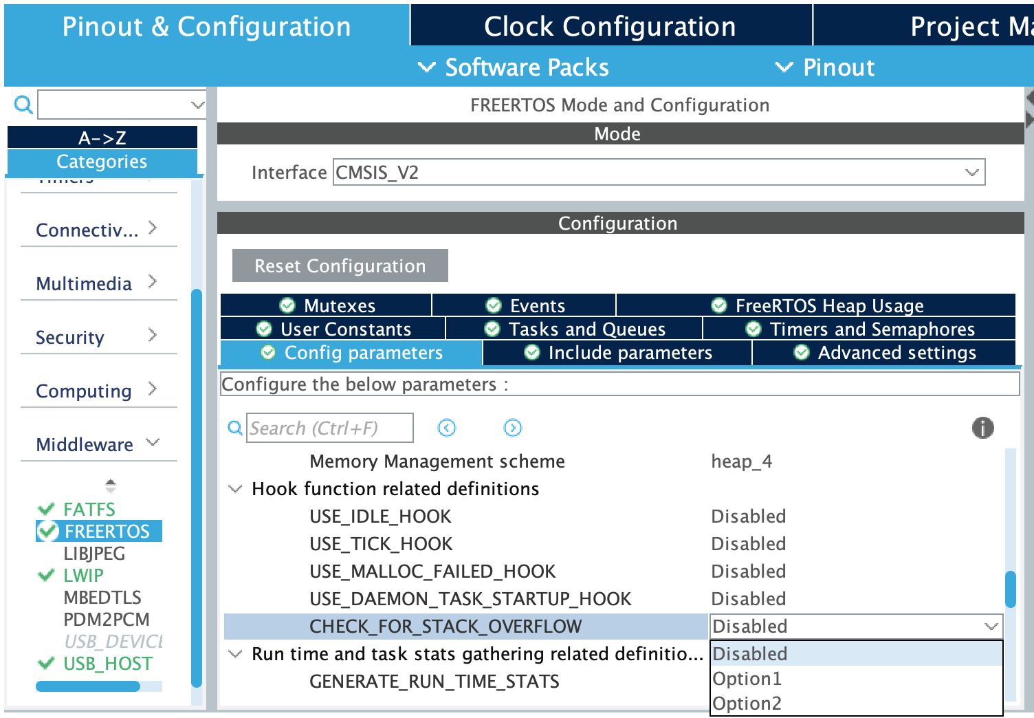Open the User Constants tab
1034x718 pixels.
click(333, 329)
